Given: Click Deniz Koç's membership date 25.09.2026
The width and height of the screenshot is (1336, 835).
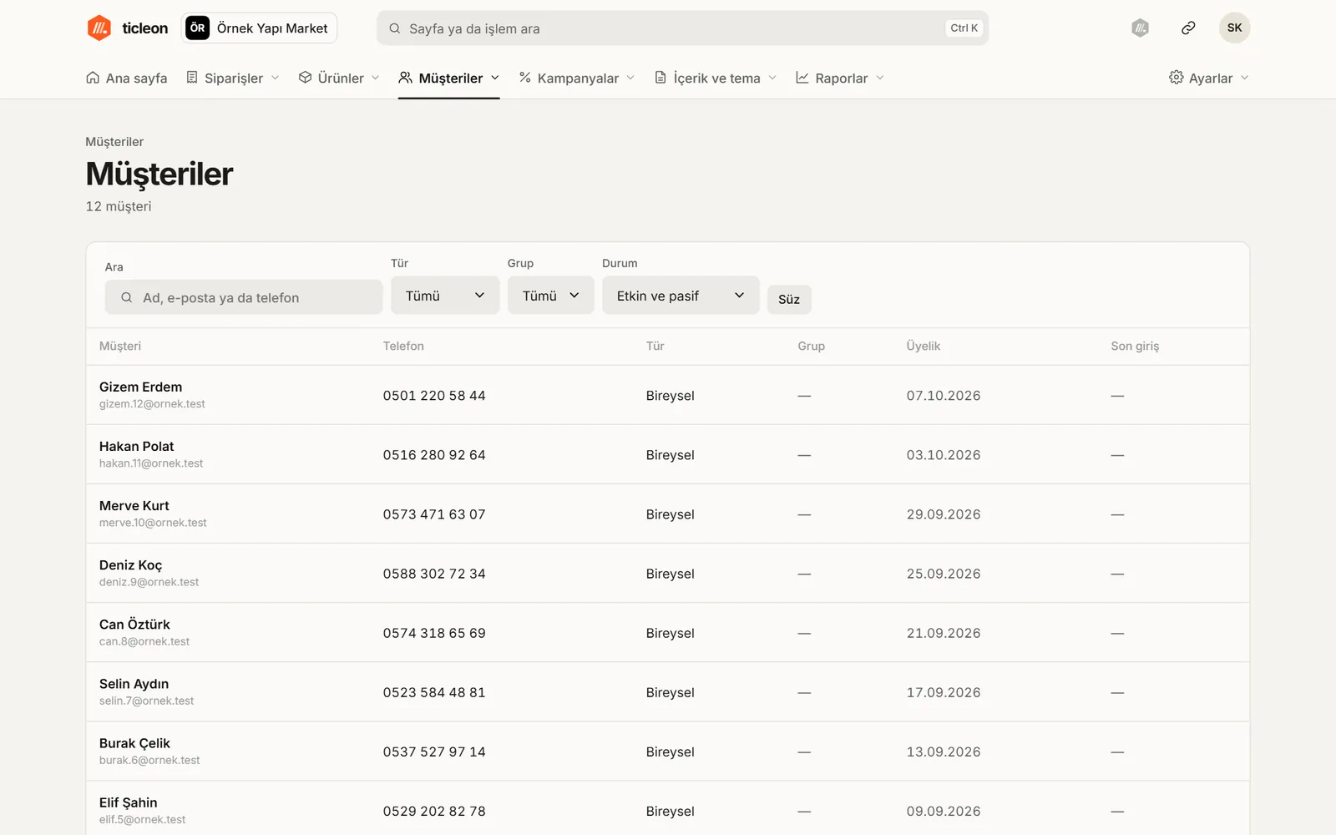Looking at the screenshot, I should [944, 574].
